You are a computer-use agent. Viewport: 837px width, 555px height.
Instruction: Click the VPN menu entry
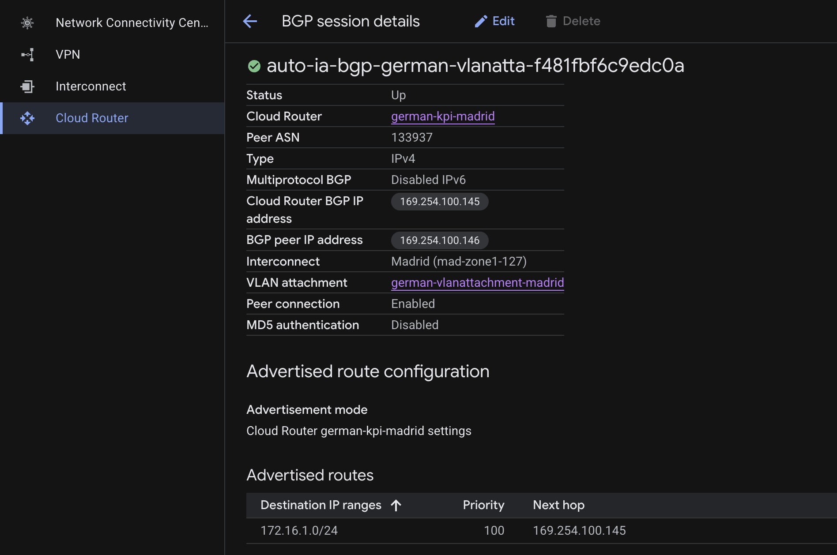pyautogui.click(x=68, y=54)
